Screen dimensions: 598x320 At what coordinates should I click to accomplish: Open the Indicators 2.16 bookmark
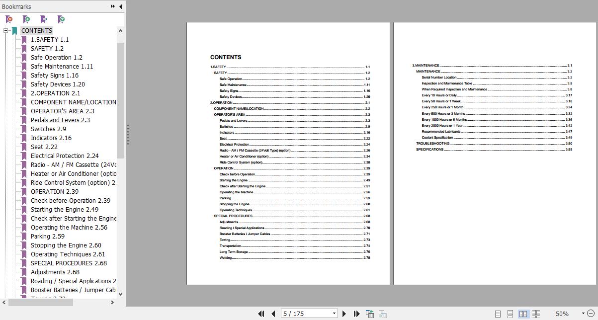tap(51, 138)
